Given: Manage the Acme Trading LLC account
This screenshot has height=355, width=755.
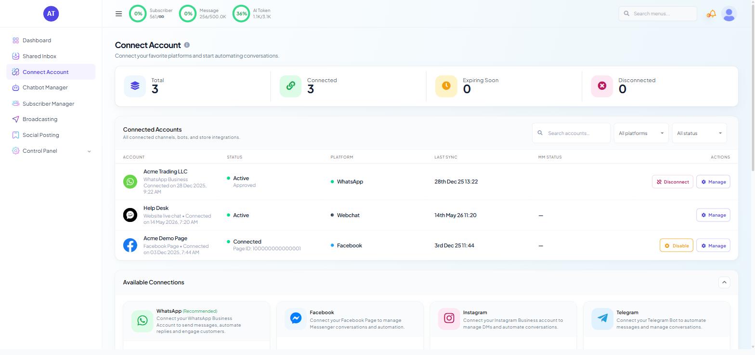Looking at the screenshot, I should click(x=713, y=182).
